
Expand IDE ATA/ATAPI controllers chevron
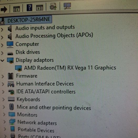click(x=3, y=92)
